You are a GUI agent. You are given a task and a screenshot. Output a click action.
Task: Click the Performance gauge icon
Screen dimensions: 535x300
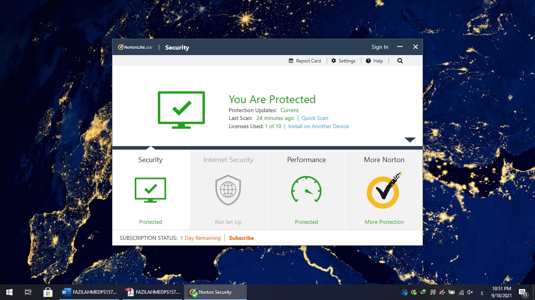pos(306,189)
